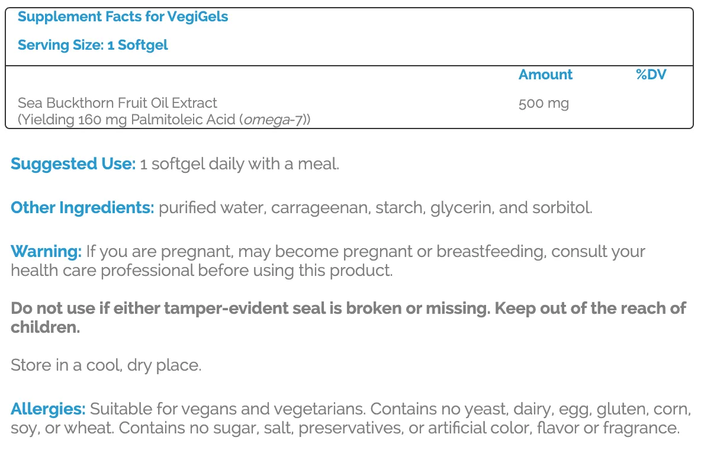This screenshot has height=450, width=701.
Task: Click the word carrageenan in ingredients
Action: pyautogui.click(x=321, y=208)
